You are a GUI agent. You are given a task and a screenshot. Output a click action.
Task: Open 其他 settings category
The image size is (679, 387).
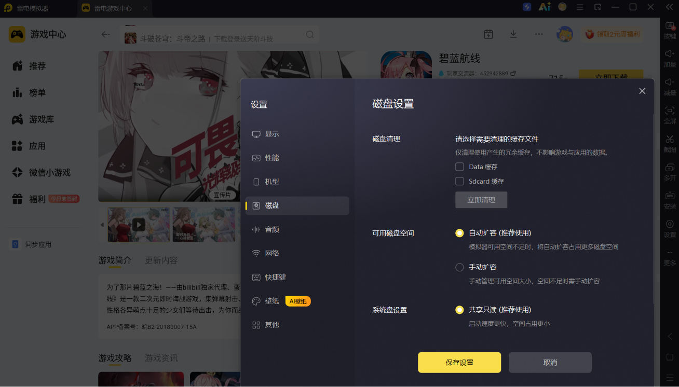tap(297, 325)
